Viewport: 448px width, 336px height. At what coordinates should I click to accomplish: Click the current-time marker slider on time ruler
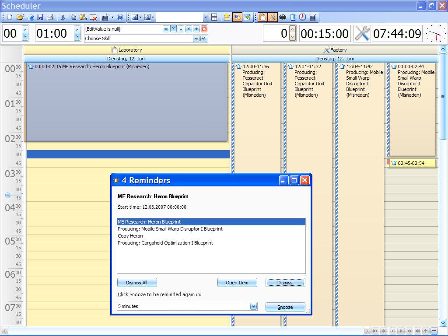coord(8,195)
